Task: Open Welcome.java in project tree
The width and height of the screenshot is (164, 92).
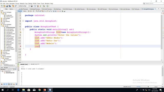Action: [x=9, y=17]
